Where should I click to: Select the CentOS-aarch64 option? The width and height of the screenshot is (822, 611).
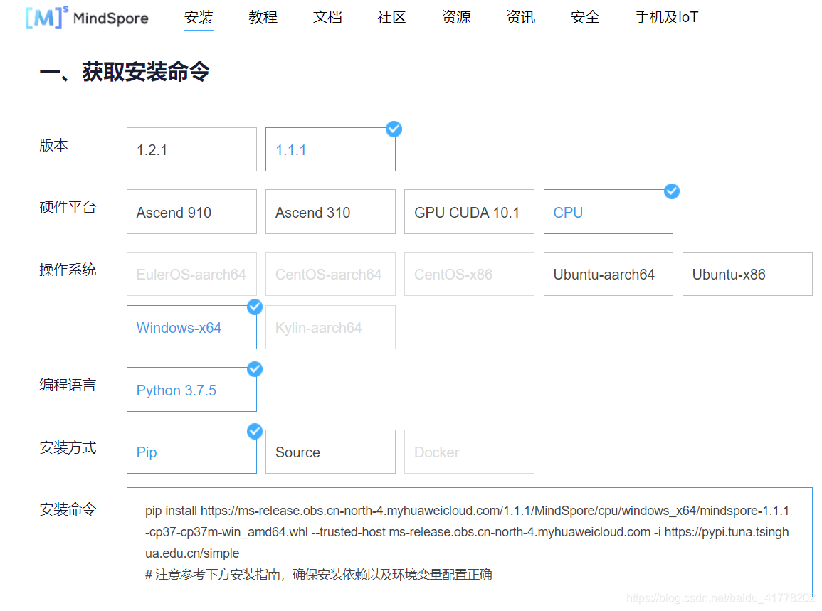point(330,274)
